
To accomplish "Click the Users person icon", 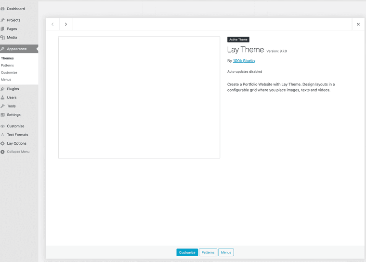I will pos(3,97).
